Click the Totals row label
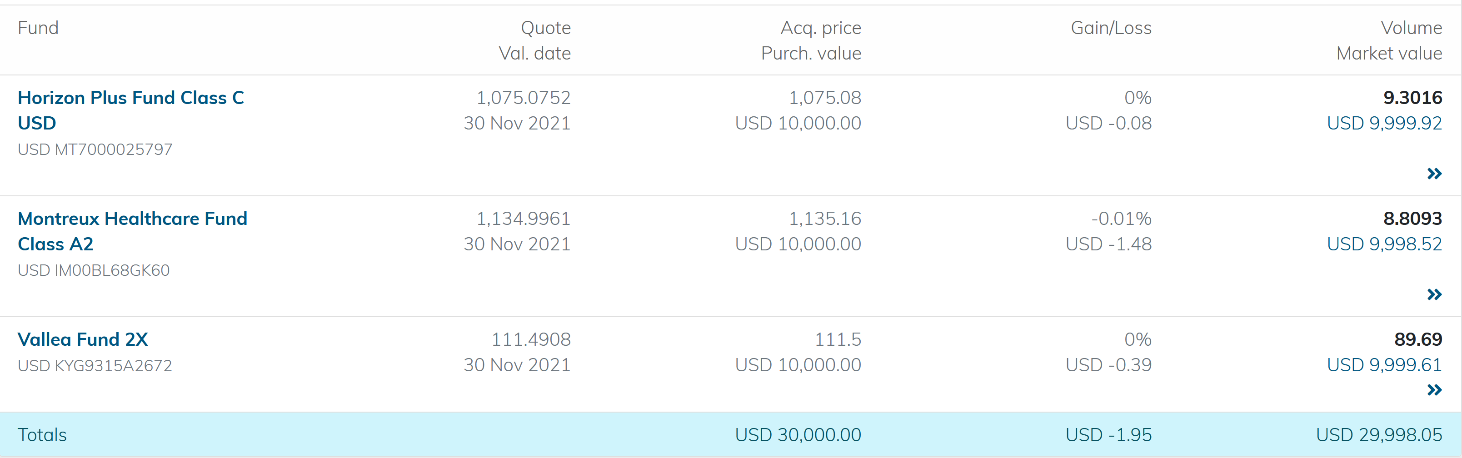Viewport: 1462px width, 458px height. pos(42,435)
